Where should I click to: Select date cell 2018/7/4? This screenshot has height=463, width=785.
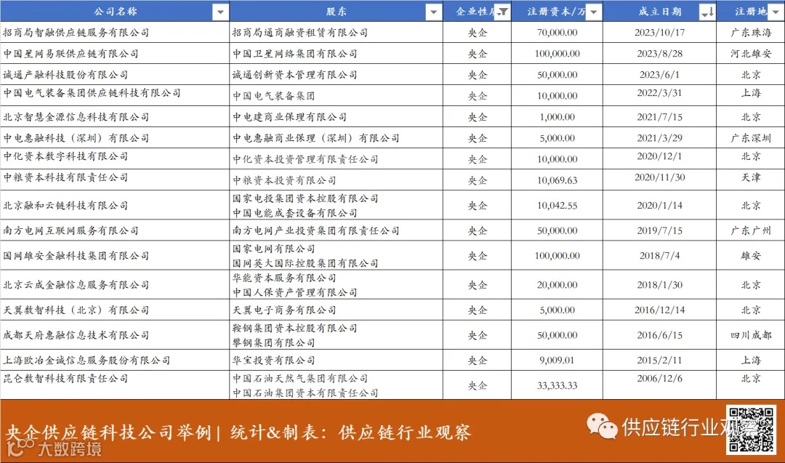click(x=660, y=256)
